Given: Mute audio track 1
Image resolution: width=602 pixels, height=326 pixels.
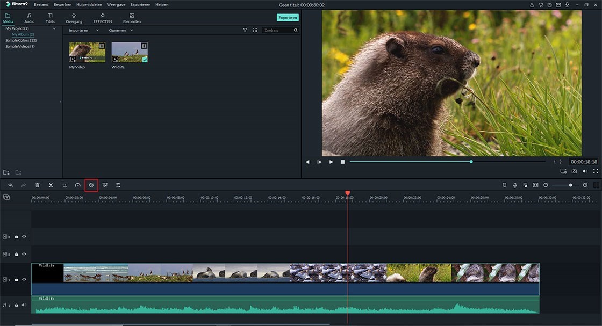Looking at the screenshot, I should [x=24, y=305].
